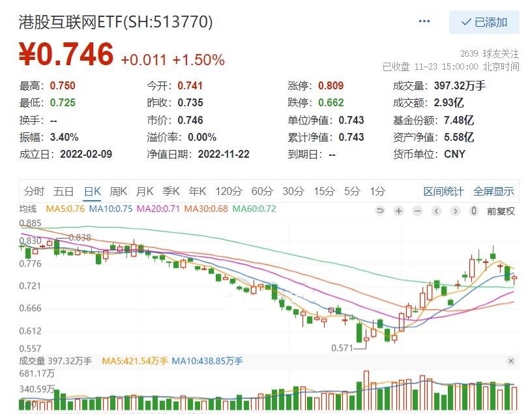Toggle the 已添加 watchlist button
The height and width of the screenshot is (414, 530).
tap(484, 22)
